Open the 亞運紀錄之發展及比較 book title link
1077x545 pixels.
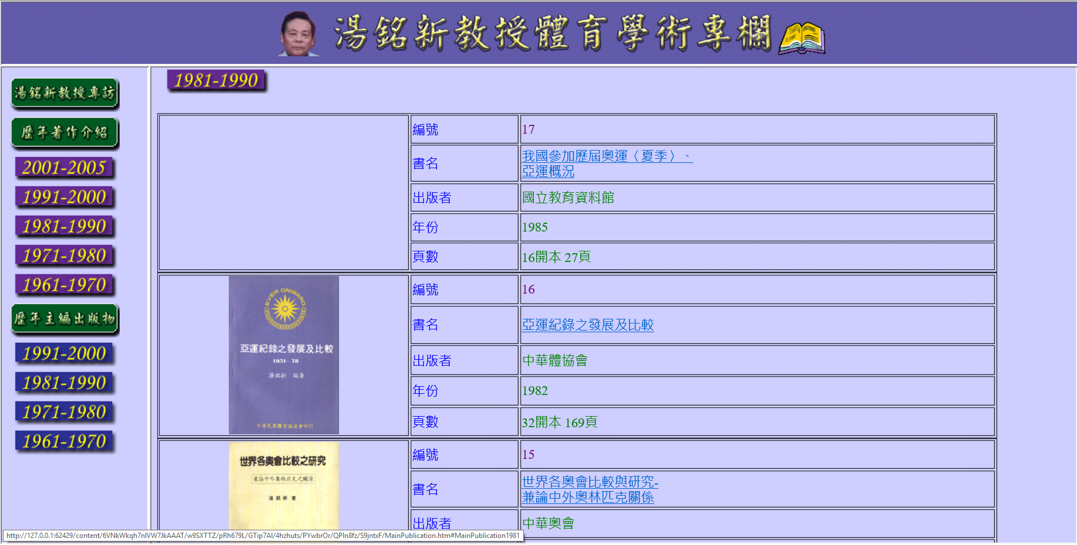point(588,325)
